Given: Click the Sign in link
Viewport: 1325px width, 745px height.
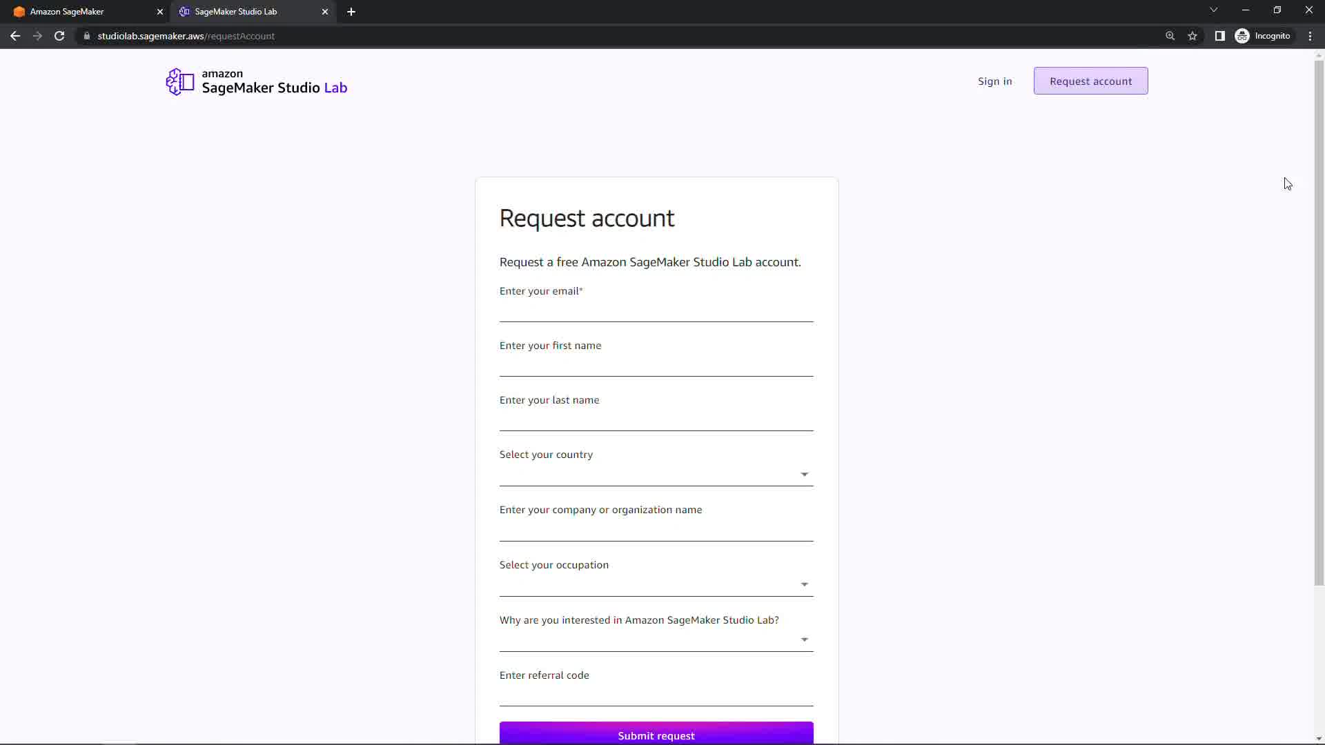Looking at the screenshot, I should (x=994, y=81).
